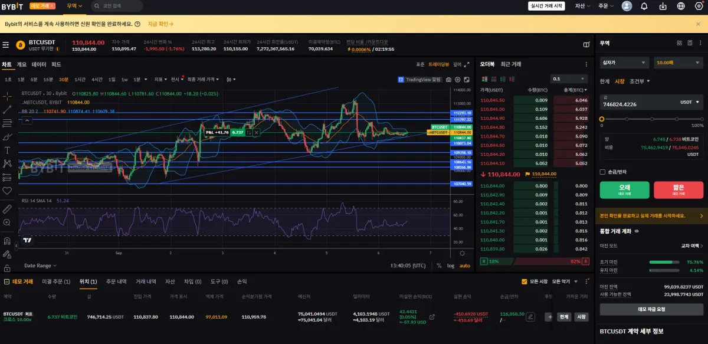
Task: Switch to the 최근 거래 tab
Action: coord(511,64)
